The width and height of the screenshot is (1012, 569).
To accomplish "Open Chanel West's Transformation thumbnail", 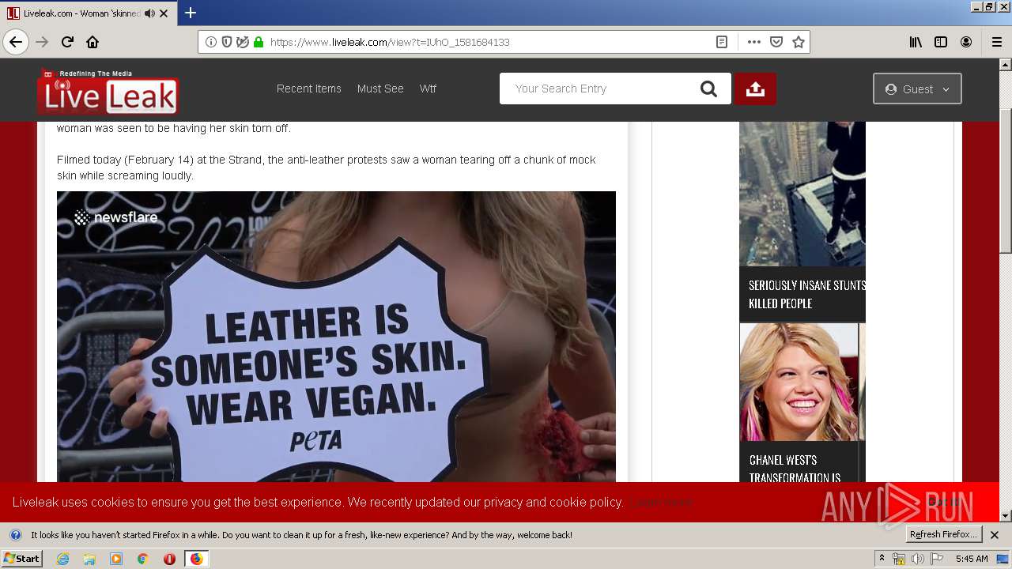I will 799,382.
